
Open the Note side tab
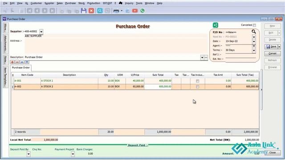5,60
